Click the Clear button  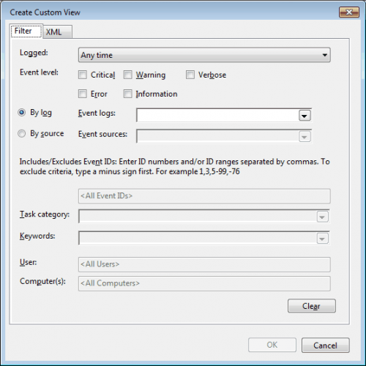312,306
